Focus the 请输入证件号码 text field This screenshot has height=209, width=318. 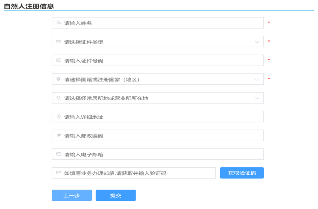click(x=159, y=60)
